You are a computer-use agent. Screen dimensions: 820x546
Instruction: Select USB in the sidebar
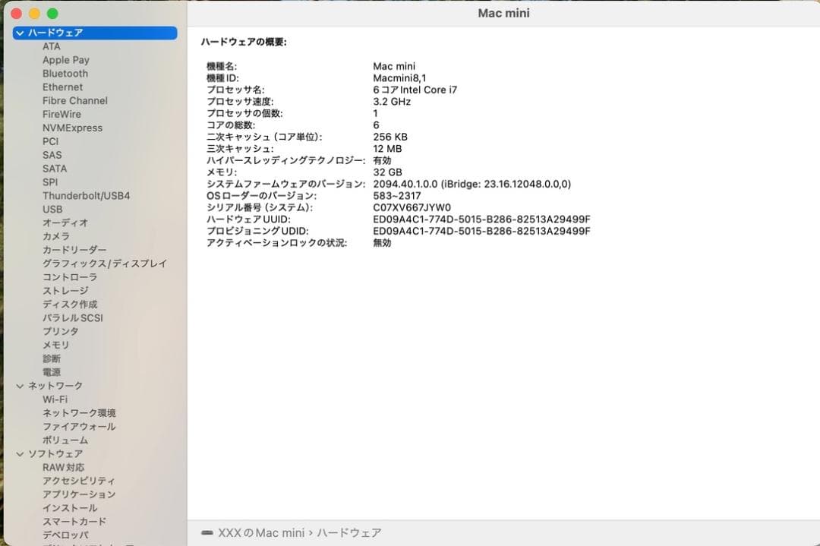tap(52, 210)
